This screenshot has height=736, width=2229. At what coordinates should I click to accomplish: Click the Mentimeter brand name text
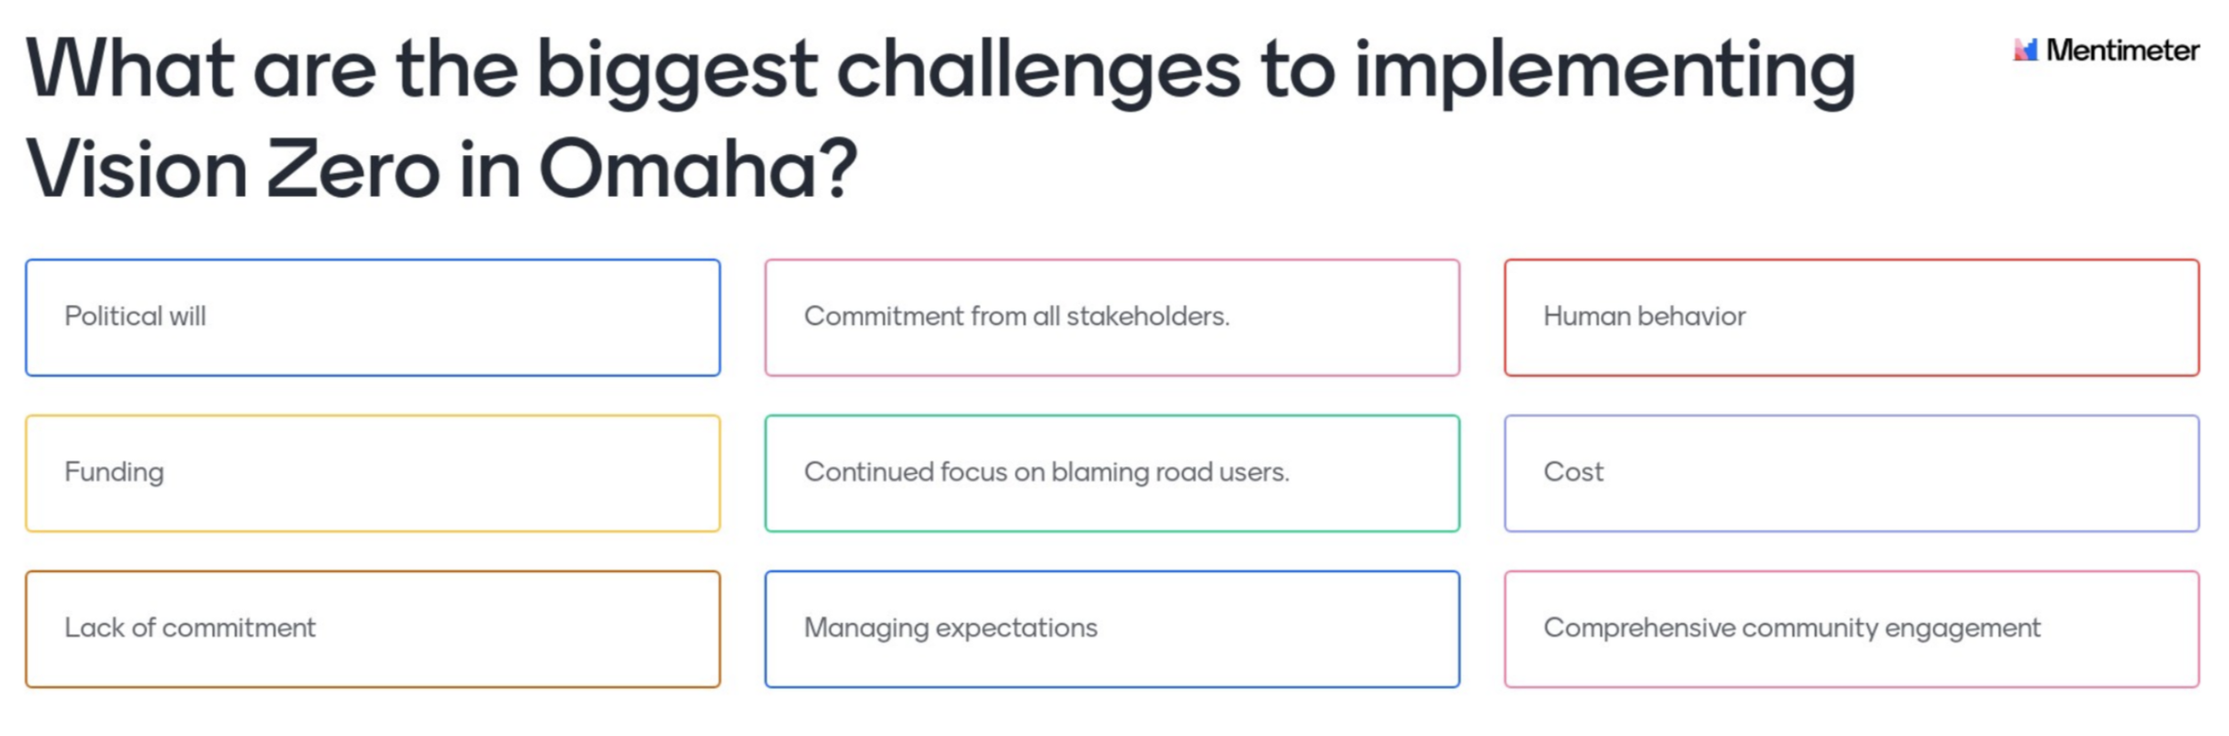point(2122,50)
